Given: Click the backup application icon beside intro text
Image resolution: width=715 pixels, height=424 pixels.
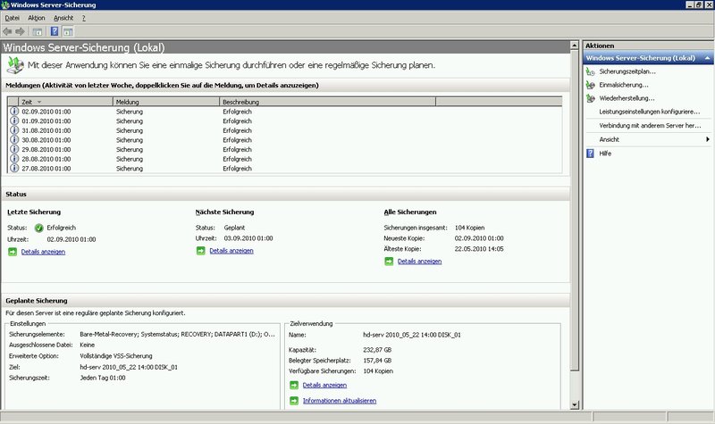Looking at the screenshot, I should coord(14,65).
